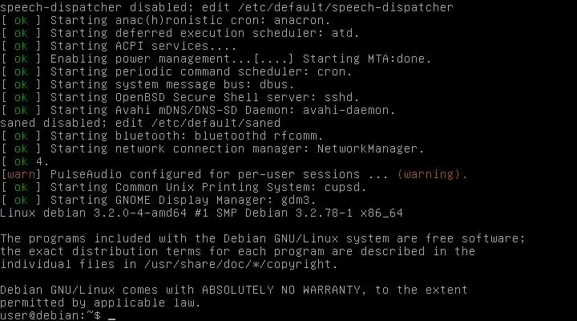Click the /etc/default/saned path
The width and height of the screenshot is (577, 321).
pyautogui.click(x=216, y=123)
